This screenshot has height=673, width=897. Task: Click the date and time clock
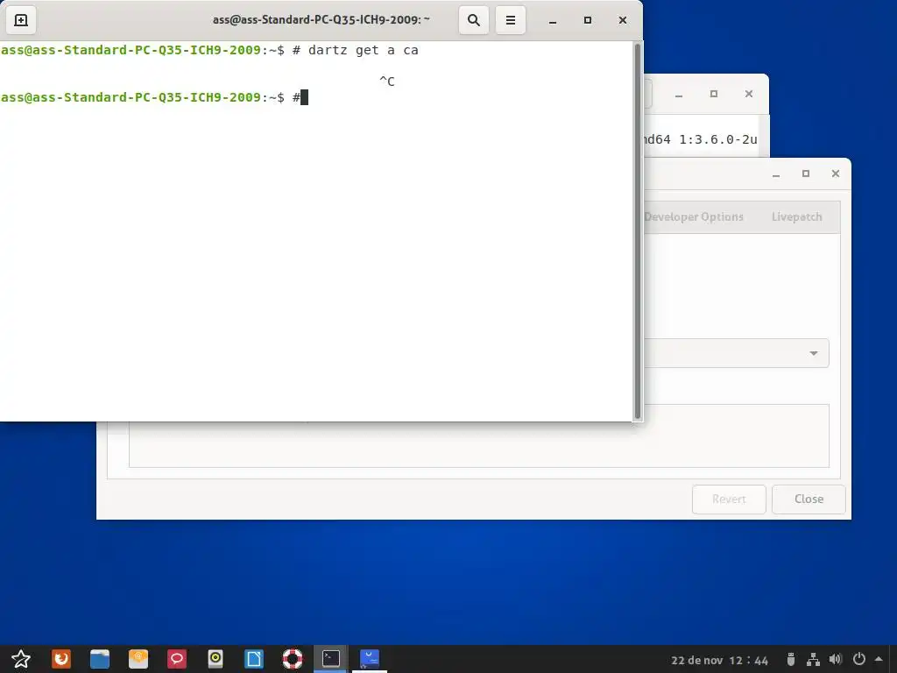tap(719, 661)
